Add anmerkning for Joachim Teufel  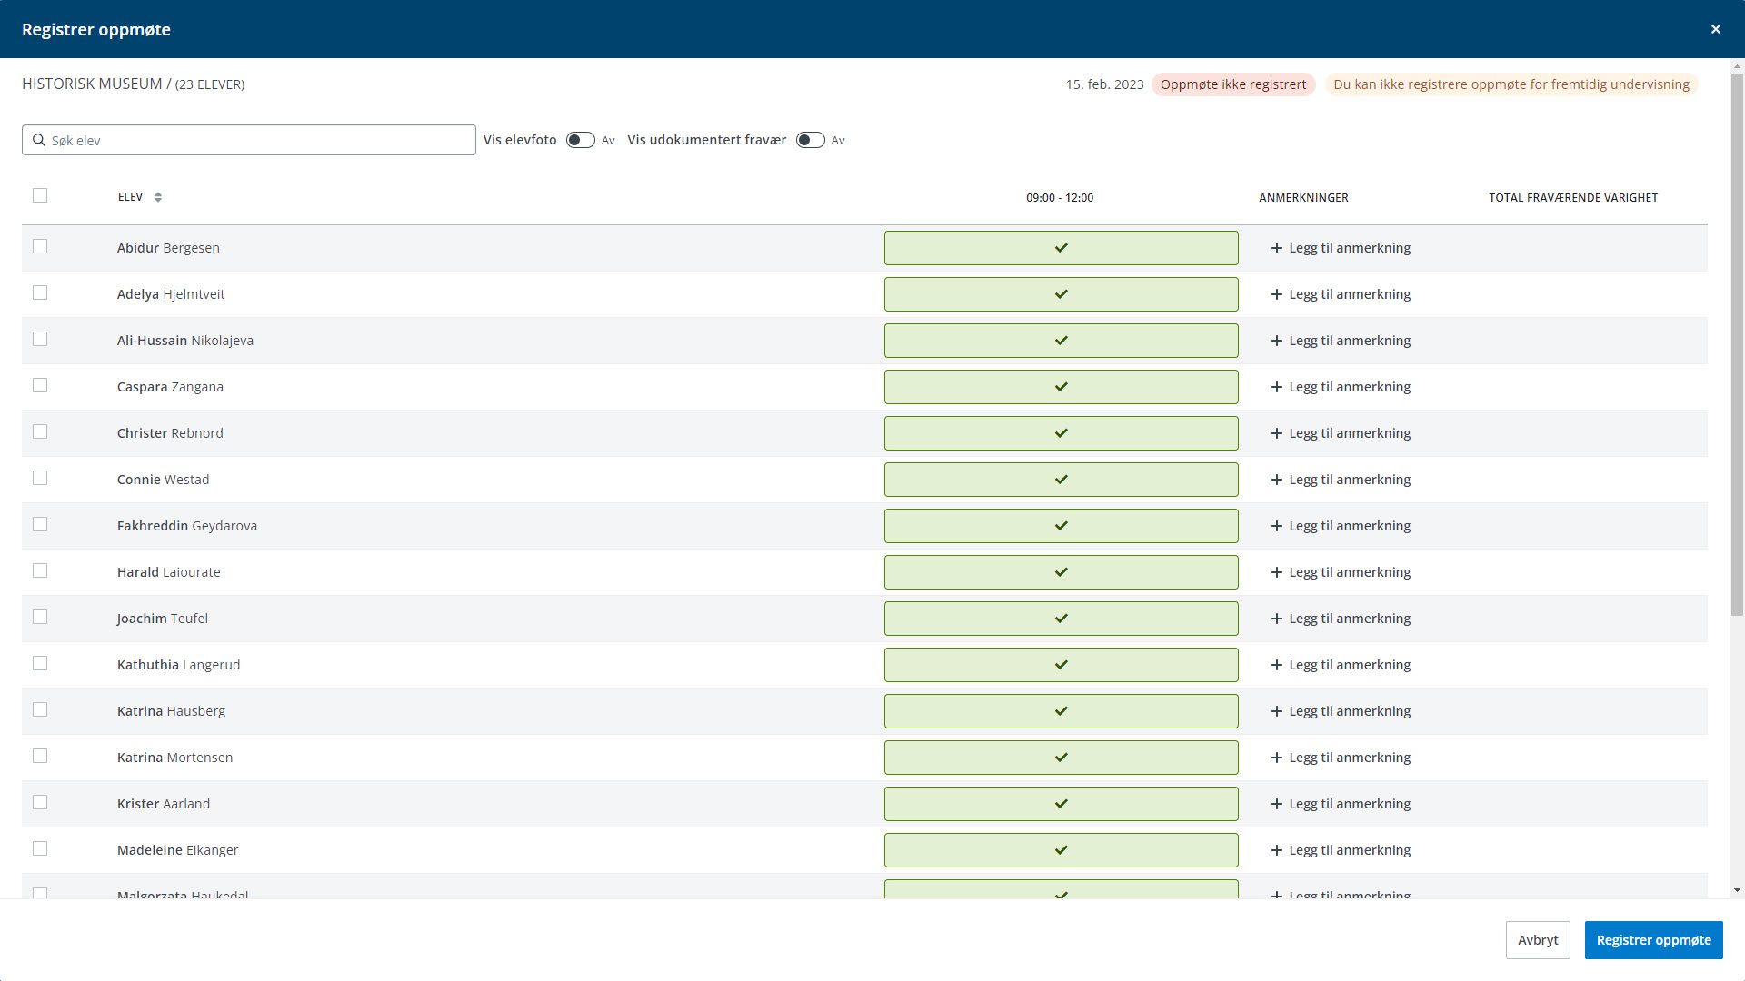click(1341, 619)
